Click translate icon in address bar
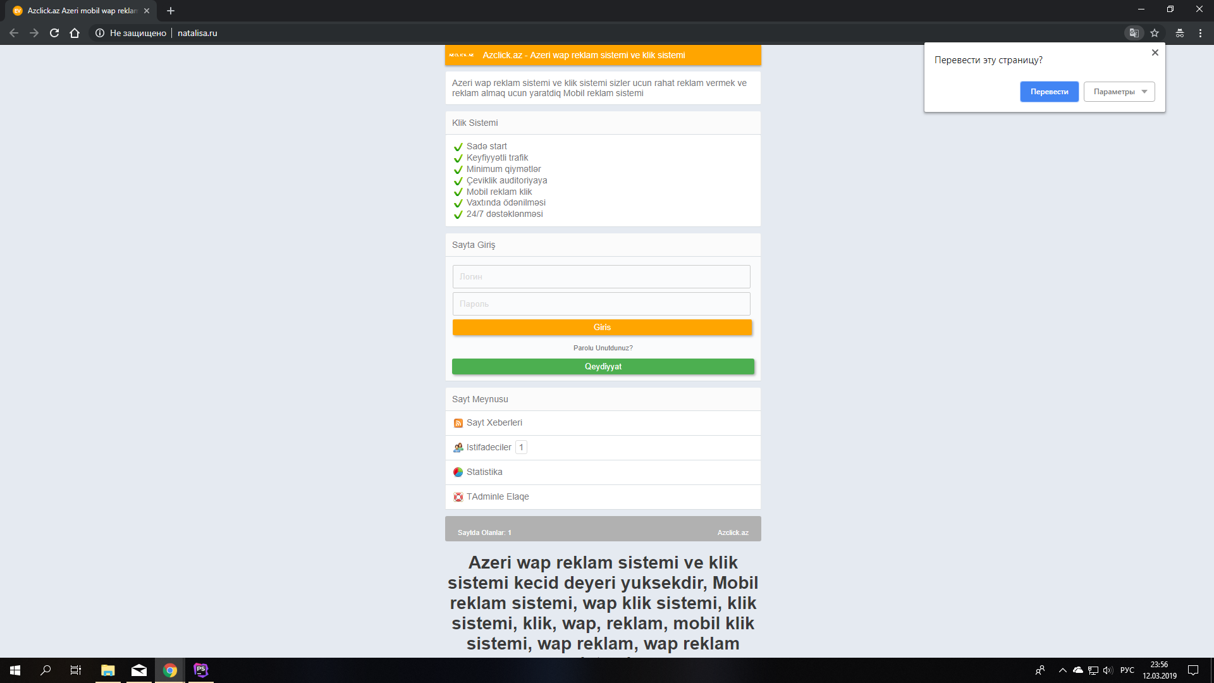The image size is (1214, 683). (x=1134, y=33)
